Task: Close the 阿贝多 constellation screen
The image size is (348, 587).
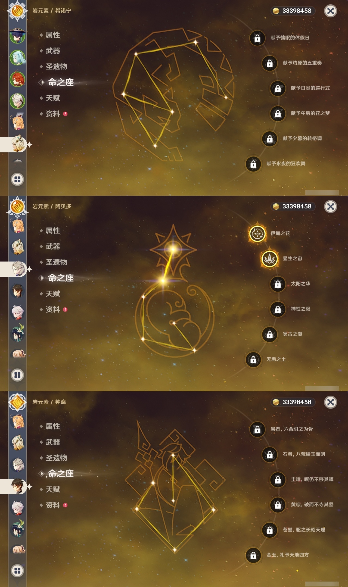Action: pos(331,207)
